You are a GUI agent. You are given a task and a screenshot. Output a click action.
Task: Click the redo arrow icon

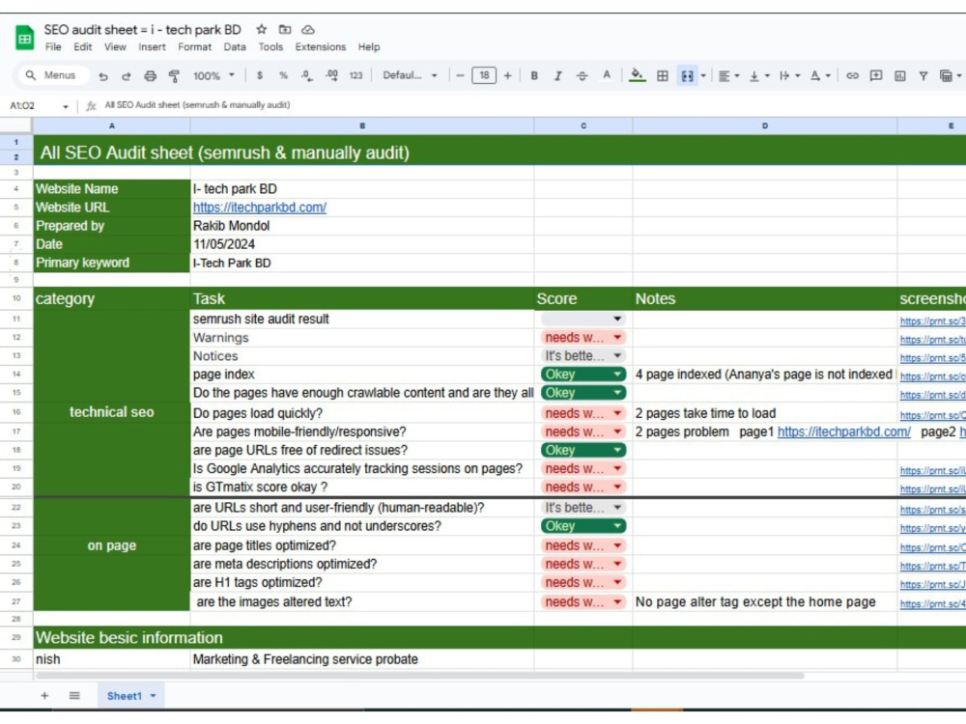127,75
